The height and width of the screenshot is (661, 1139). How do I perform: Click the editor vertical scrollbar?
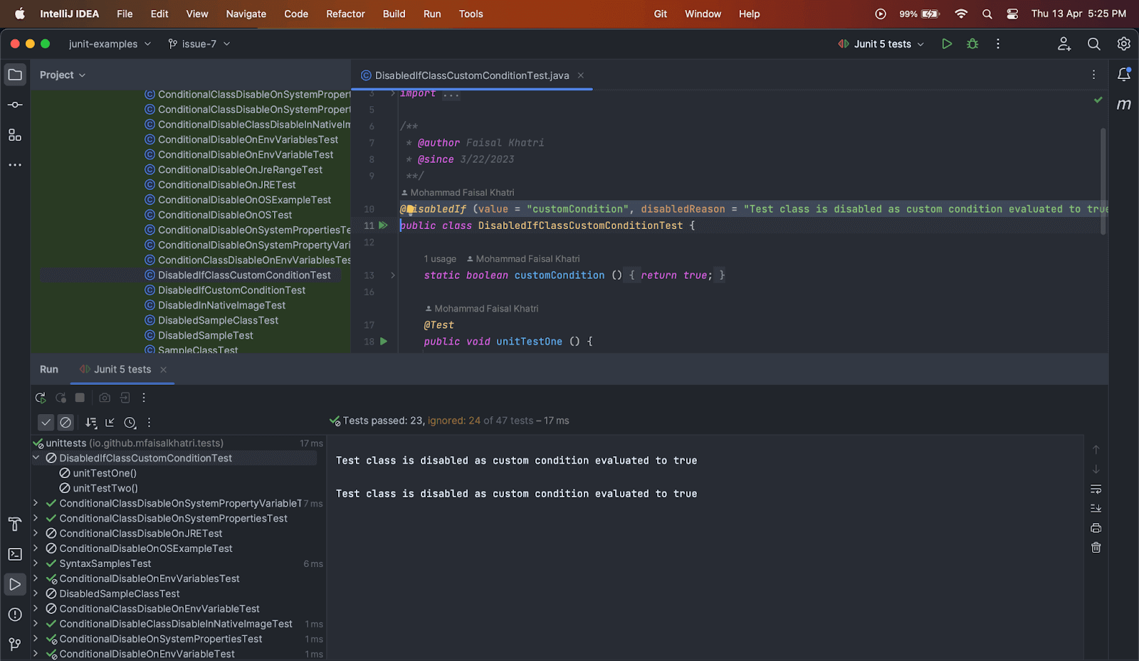(x=1103, y=181)
